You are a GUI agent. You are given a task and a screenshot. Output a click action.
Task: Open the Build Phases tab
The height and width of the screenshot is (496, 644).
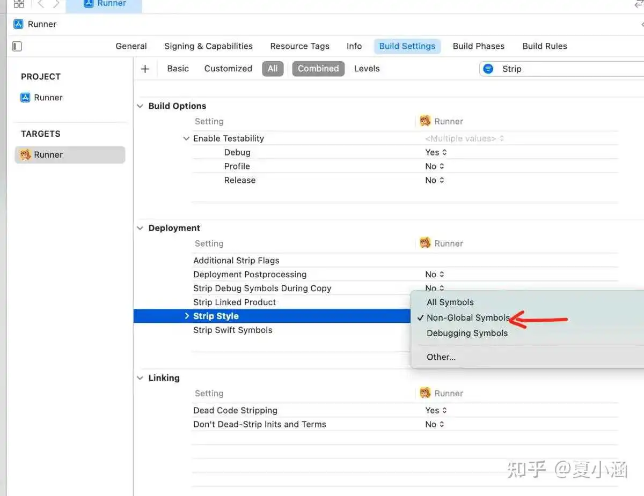[x=479, y=46]
